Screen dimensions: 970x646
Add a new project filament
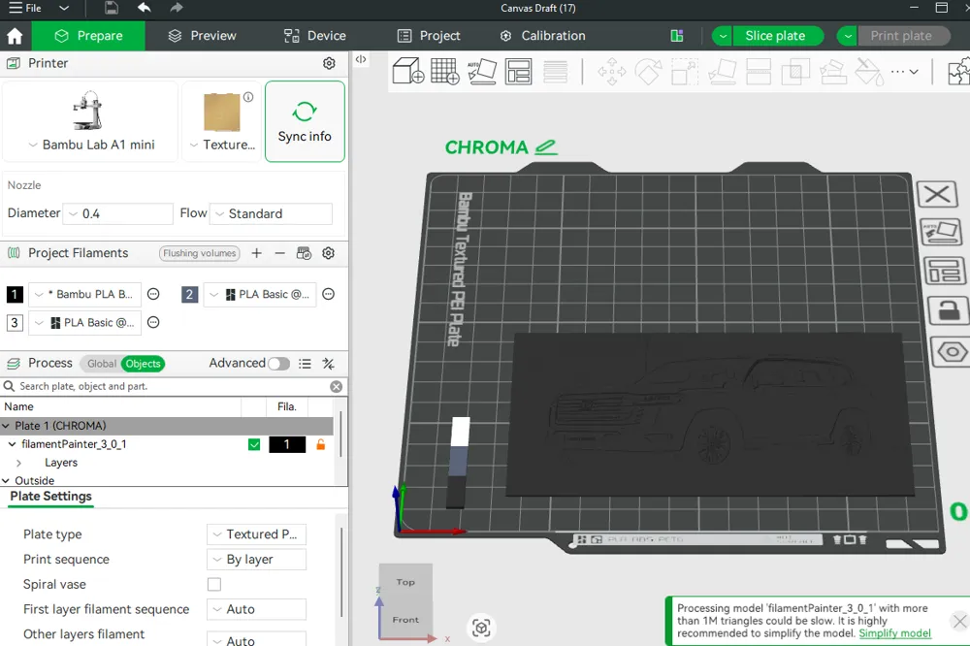(x=256, y=253)
